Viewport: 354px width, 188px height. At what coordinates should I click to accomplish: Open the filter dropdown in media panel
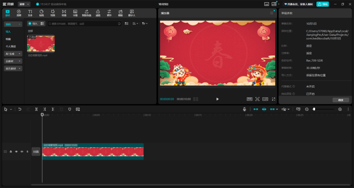(145, 23)
